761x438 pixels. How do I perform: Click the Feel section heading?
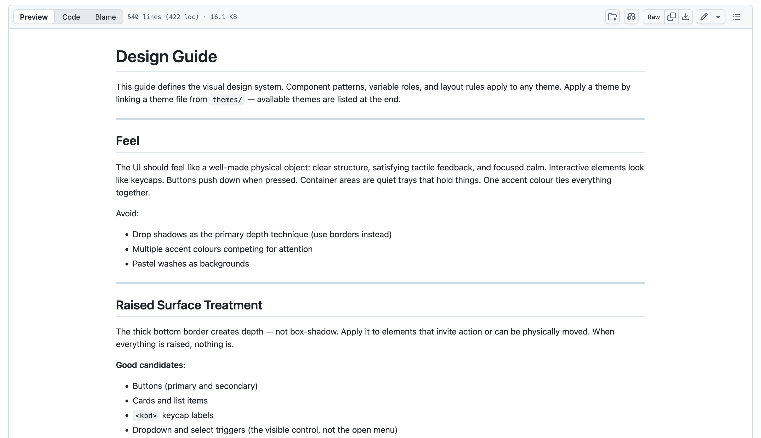point(127,141)
